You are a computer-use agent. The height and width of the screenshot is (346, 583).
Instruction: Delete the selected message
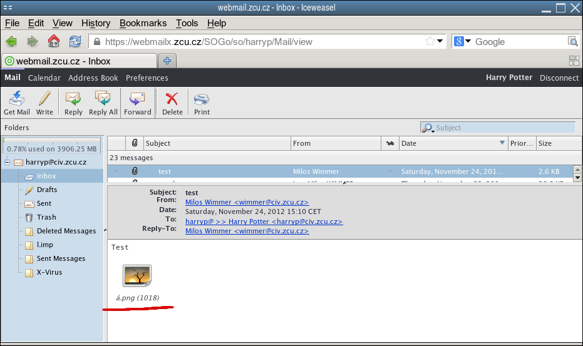pos(172,103)
